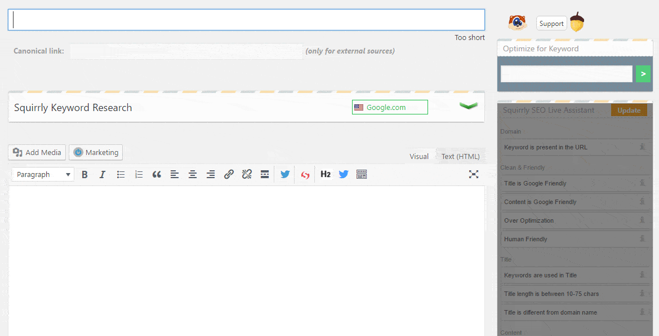659x336 pixels.
Task: Switch to the Text (HTML) tab
Action: point(460,156)
